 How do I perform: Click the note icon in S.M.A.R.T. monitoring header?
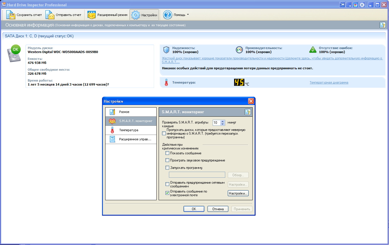click(x=248, y=112)
